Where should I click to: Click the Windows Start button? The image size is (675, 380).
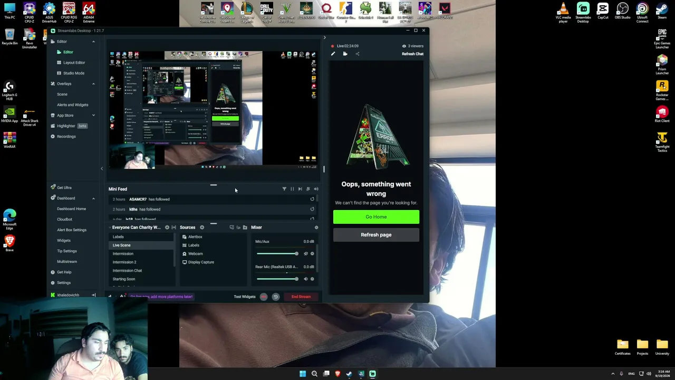[x=303, y=374]
